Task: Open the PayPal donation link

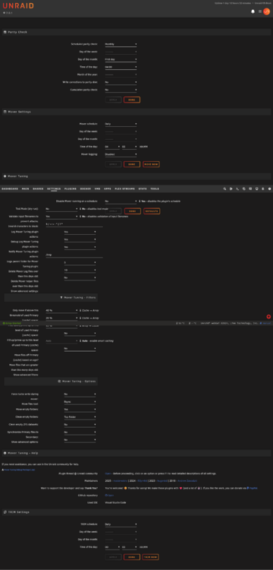Action: tap(253, 488)
